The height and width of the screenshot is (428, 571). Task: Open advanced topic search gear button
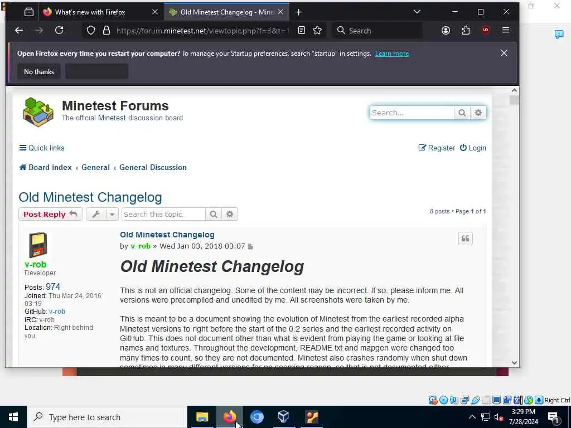point(229,214)
